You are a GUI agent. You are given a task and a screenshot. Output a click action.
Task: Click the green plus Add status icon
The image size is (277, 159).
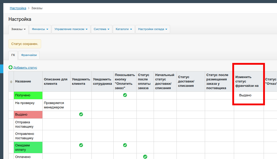coord(11,67)
